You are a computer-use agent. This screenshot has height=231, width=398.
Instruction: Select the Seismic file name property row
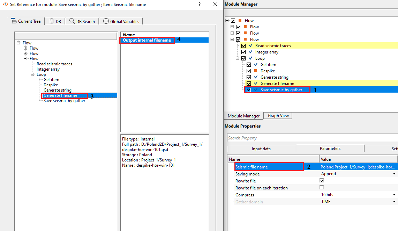(x=251, y=167)
